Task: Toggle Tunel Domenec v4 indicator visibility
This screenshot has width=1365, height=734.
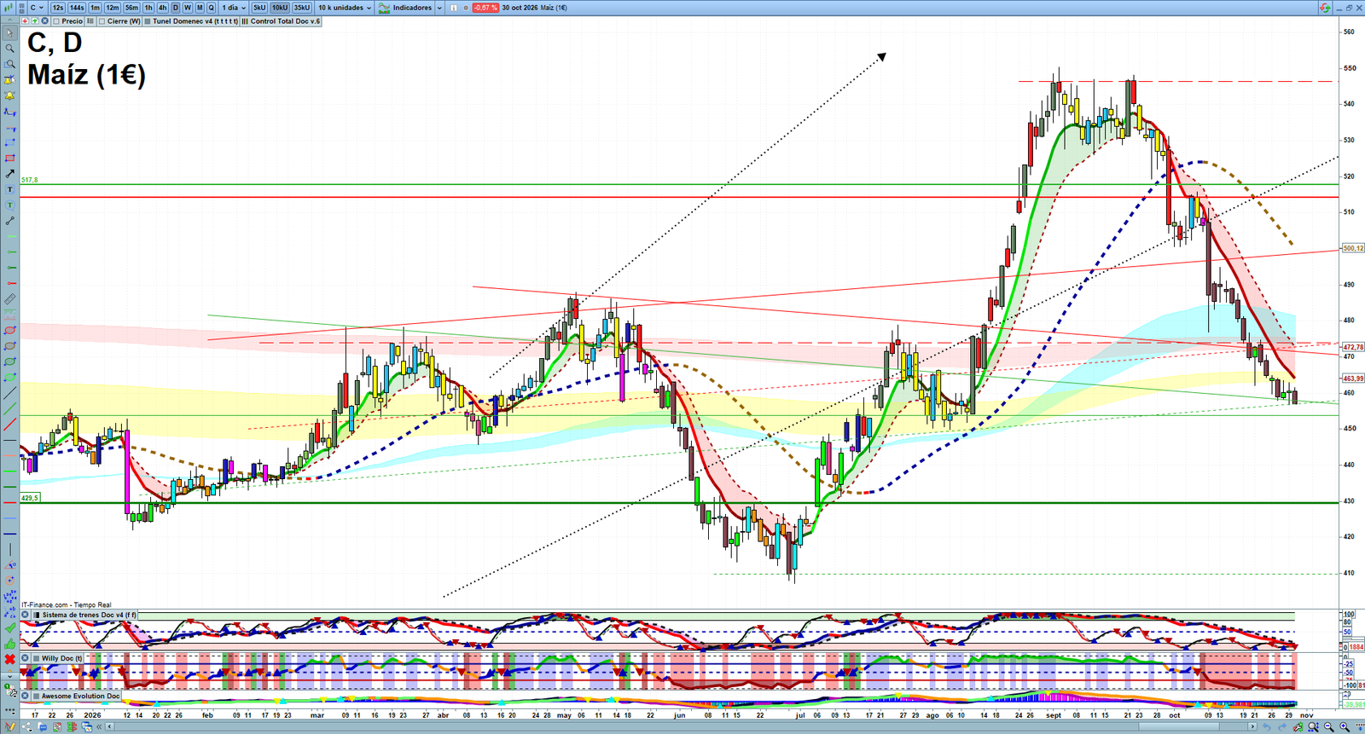Action: (148, 21)
